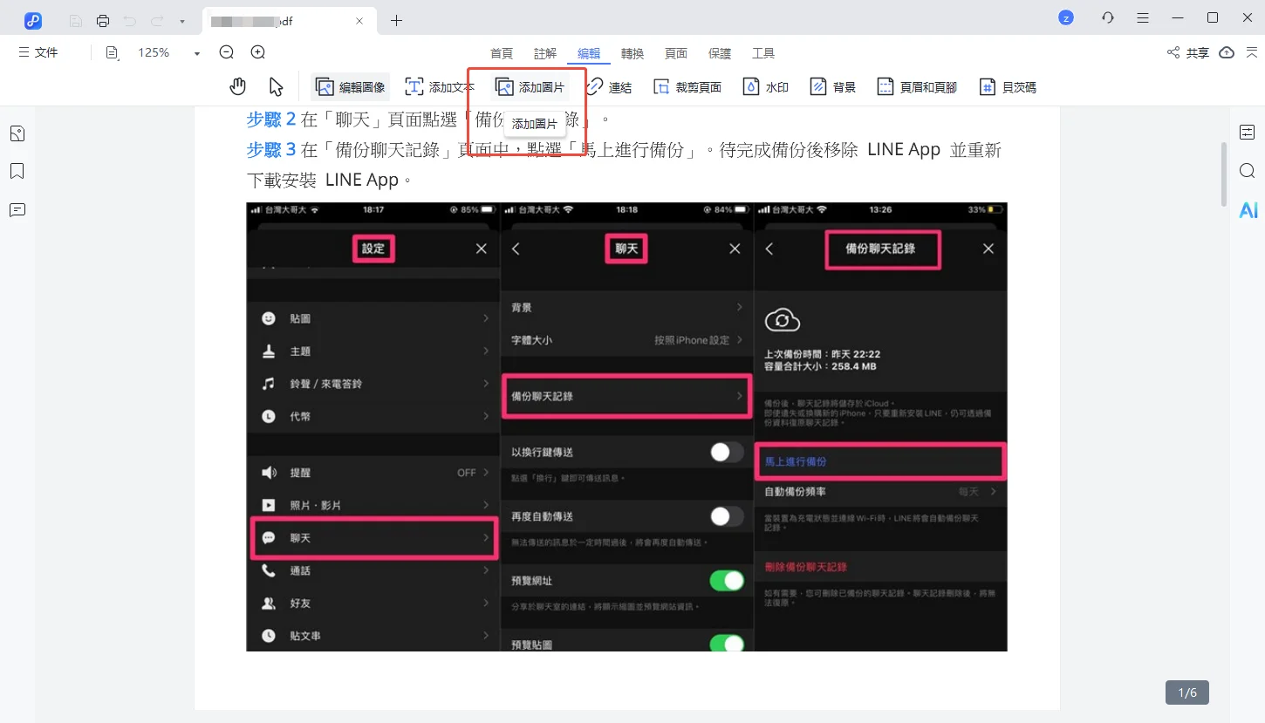Switch to the 轉換 tab
This screenshot has height=723, width=1265.
click(632, 53)
